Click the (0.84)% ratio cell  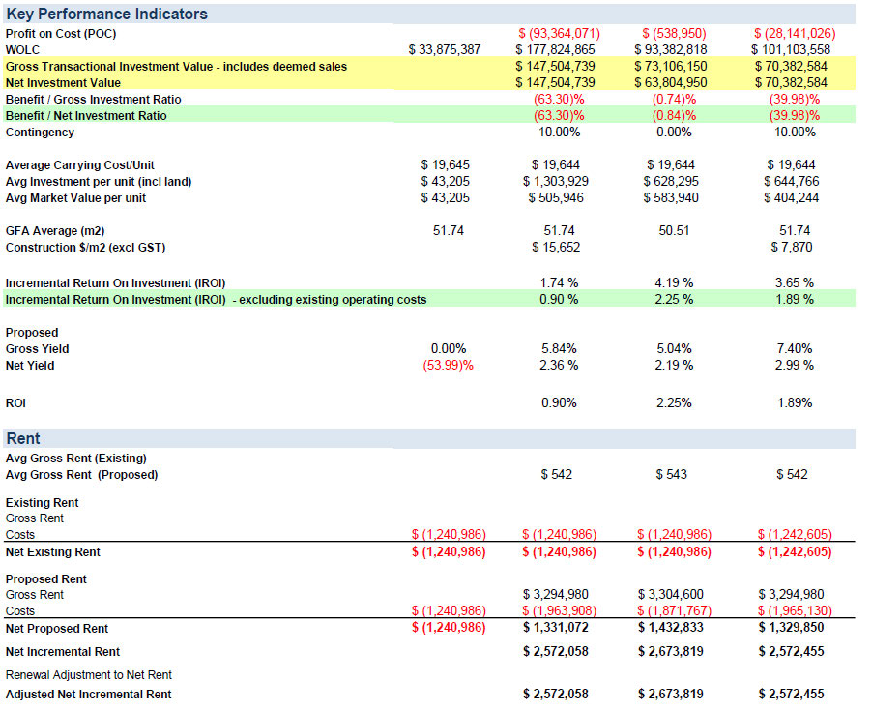[x=674, y=116]
